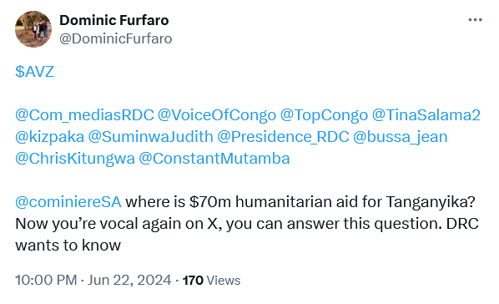Open the Jun 22, 2024 date link
499x304 pixels.
(x=129, y=280)
